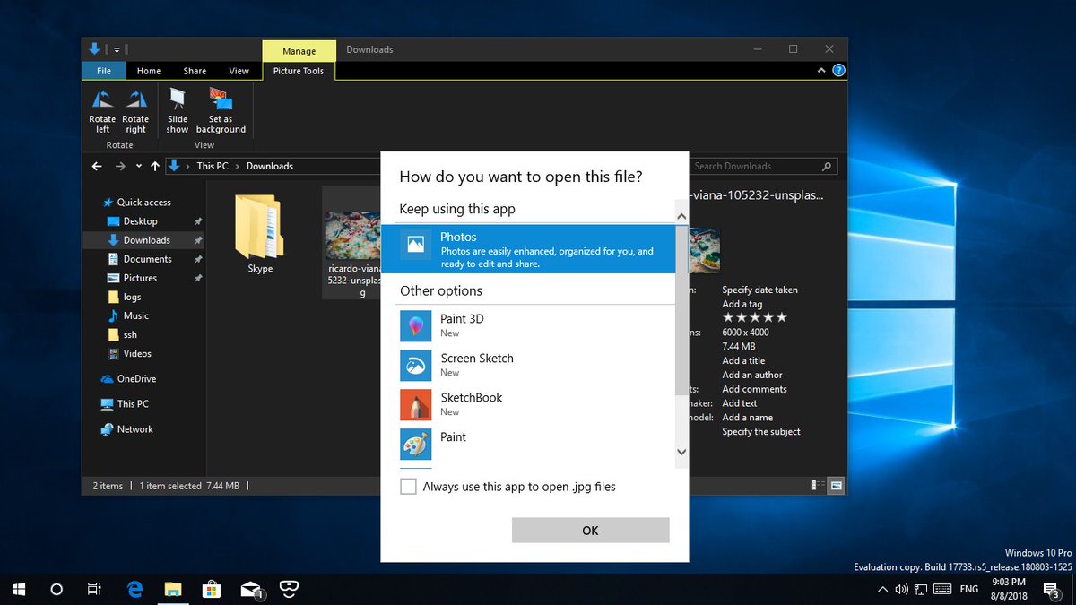Click the dialog scrollbar down arrow

click(681, 453)
